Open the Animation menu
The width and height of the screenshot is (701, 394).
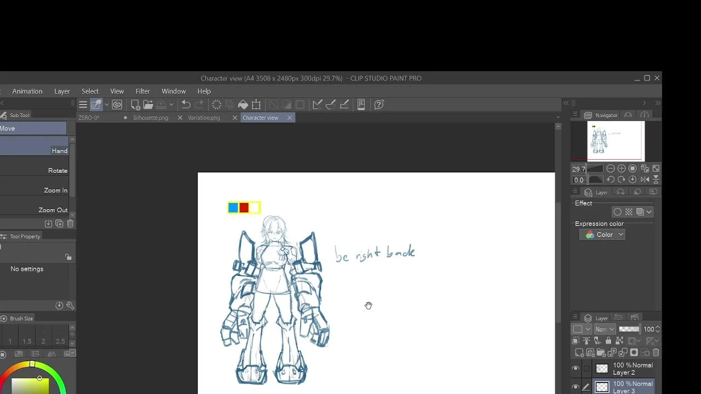tap(27, 91)
